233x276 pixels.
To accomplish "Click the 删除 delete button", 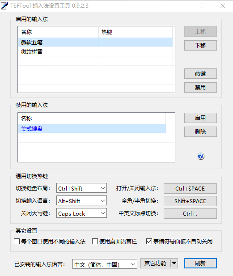I will 200,132.
